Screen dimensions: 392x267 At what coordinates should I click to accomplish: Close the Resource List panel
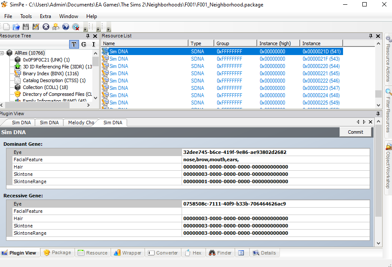point(378,36)
